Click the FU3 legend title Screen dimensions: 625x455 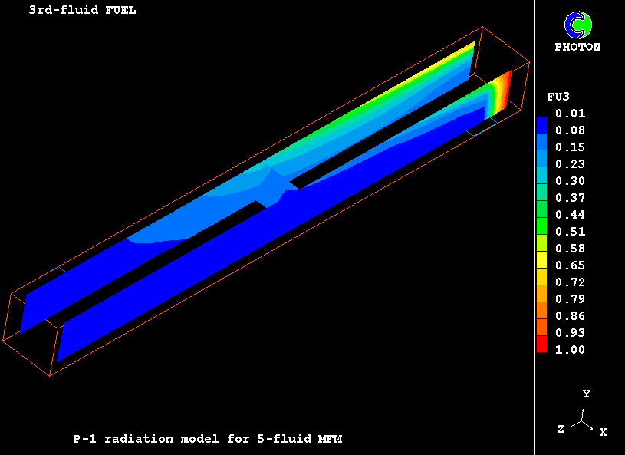coord(557,97)
